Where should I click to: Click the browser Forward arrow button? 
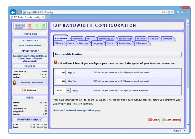[19, 13]
